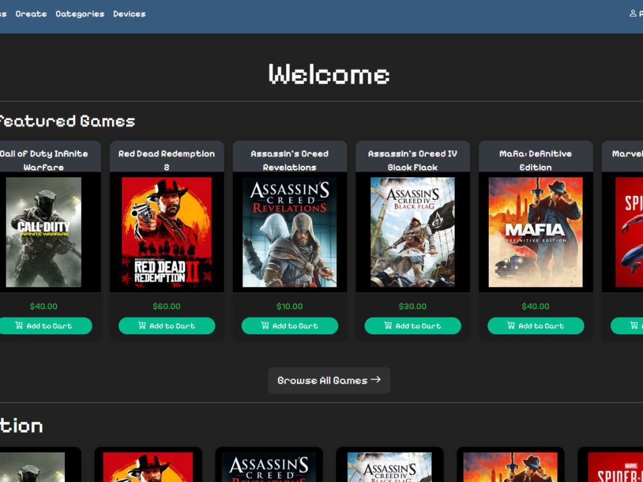Open Red Dead Redemption II cover image

(x=167, y=233)
